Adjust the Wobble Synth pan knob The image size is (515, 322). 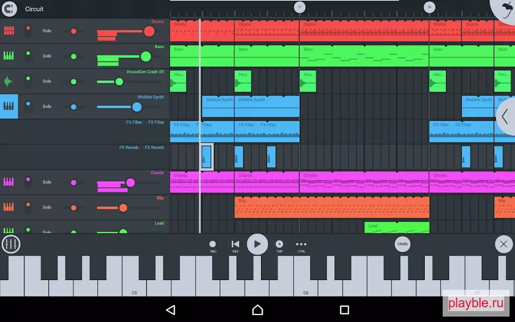[73, 107]
